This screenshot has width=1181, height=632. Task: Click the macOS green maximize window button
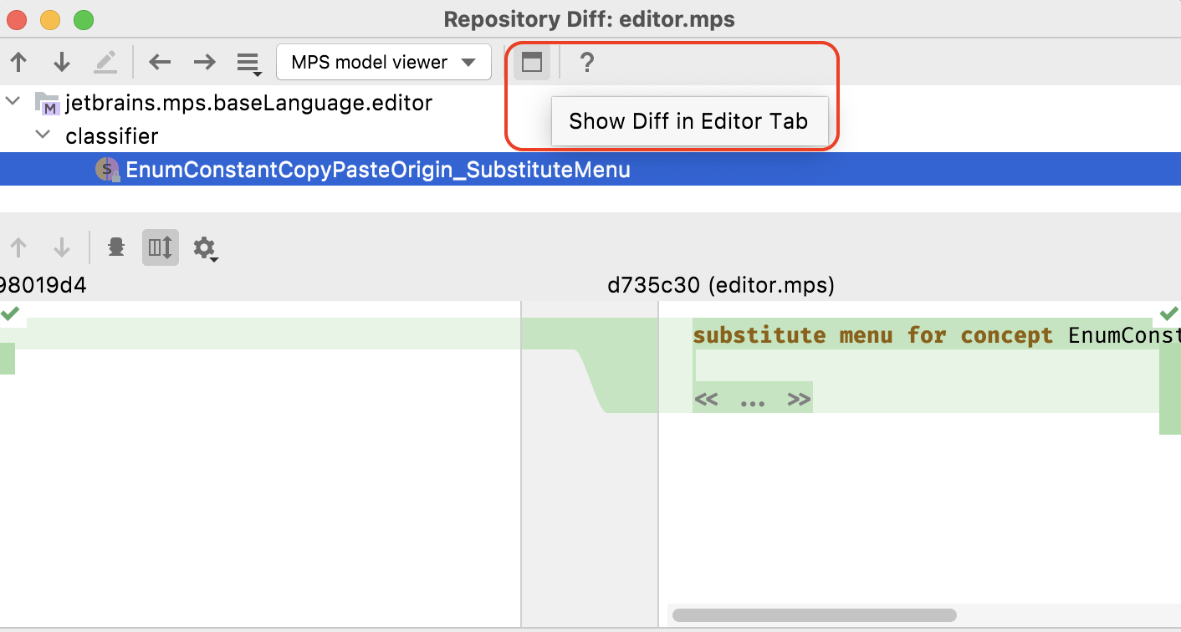[x=83, y=19]
